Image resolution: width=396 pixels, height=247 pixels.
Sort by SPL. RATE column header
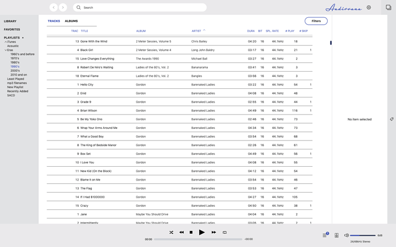point(272,31)
